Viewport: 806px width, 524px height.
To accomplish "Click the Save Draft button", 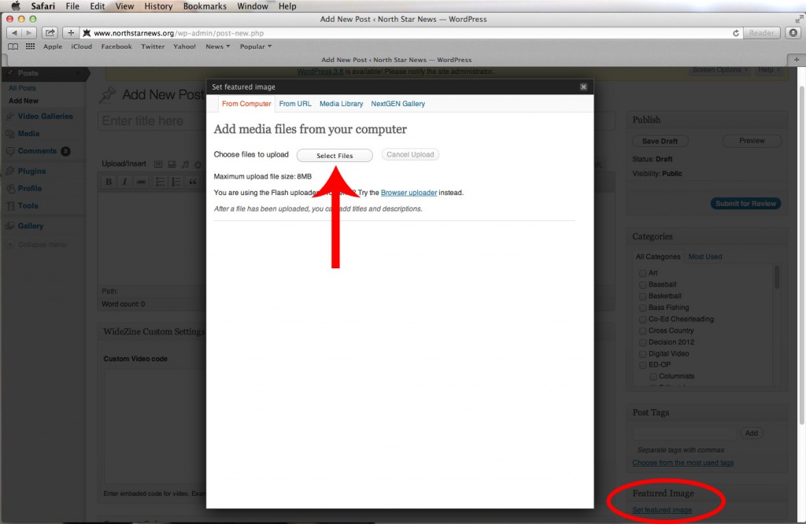I will pos(660,141).
